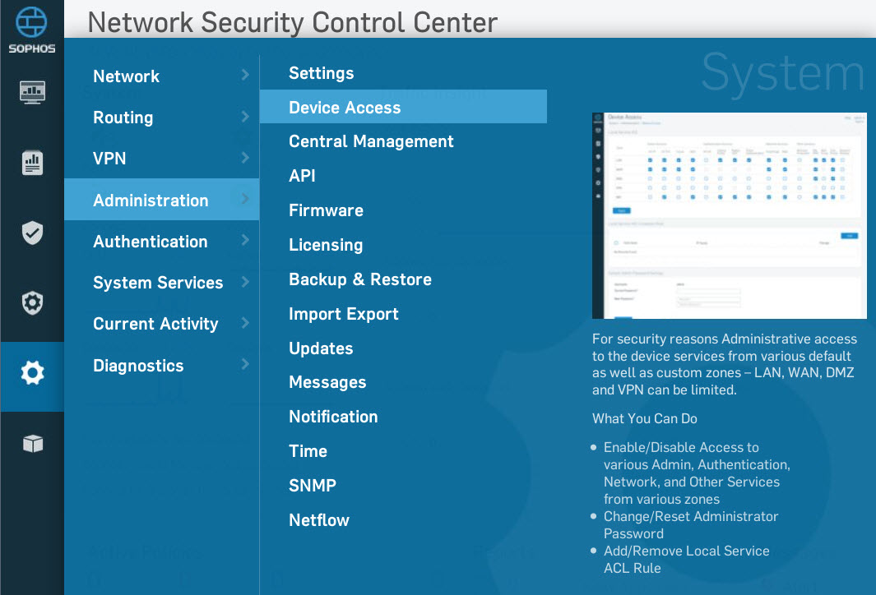Open the monitor dashboard sidebar icon
876x595 pixels.
pyautogui.click(x=32, y=92)
